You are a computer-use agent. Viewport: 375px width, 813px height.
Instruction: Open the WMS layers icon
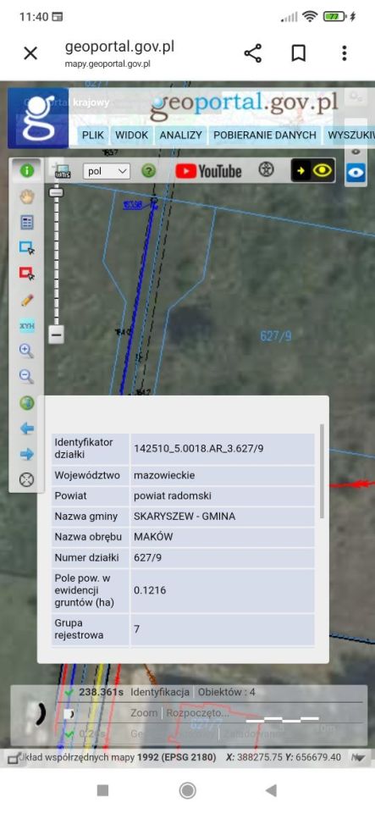click(62, 171)
